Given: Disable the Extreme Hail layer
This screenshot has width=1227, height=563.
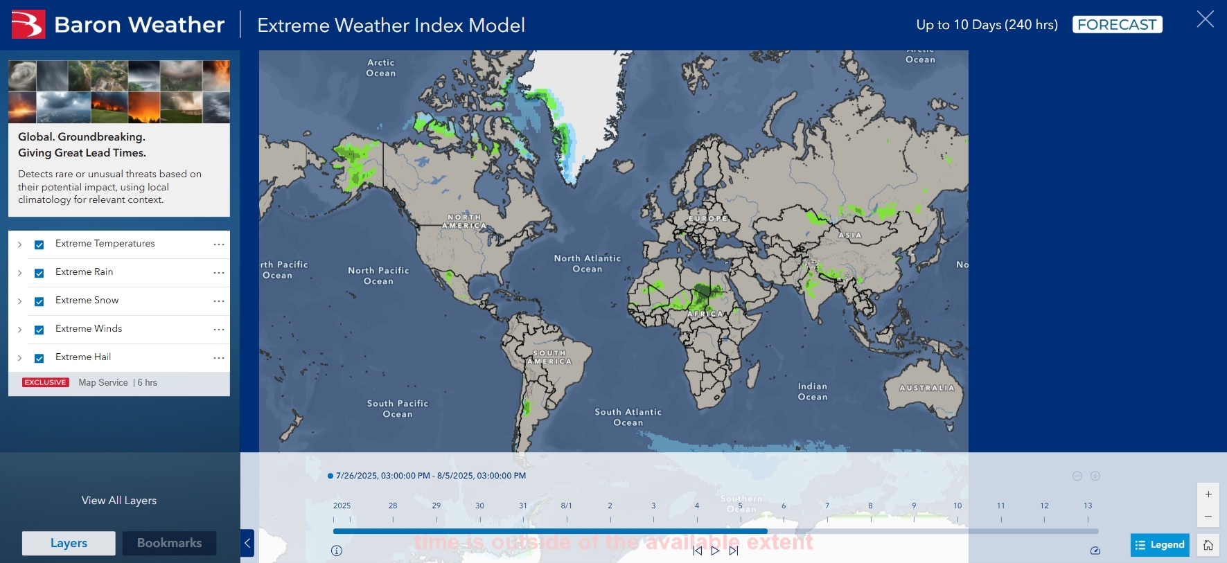Looking at the screenshot, I should click(x=39, y=358).
